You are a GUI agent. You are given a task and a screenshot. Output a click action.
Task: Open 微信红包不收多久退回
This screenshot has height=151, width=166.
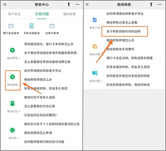tap(40, 97)
